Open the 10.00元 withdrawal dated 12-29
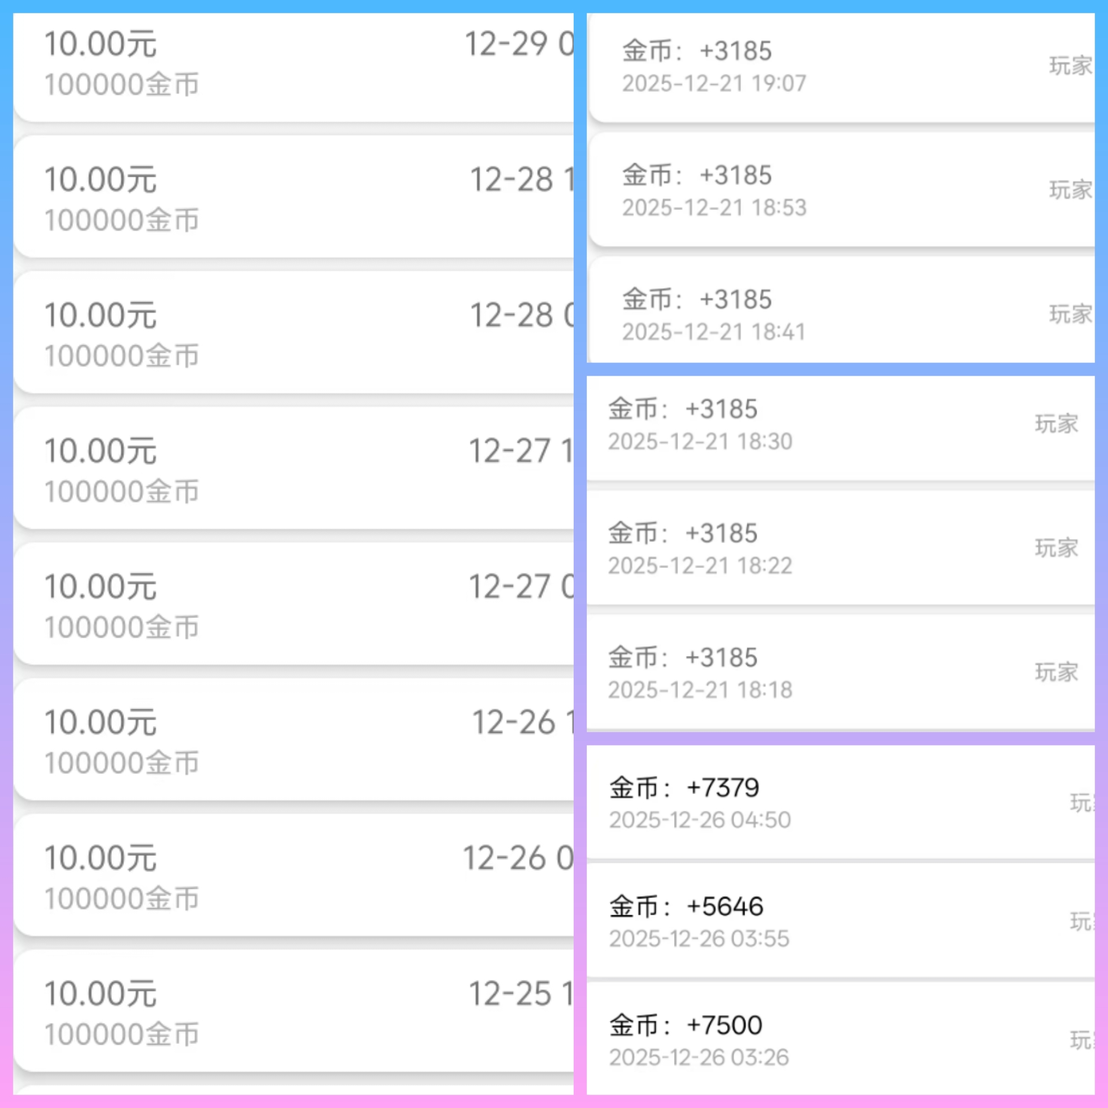 click(x=294, y=63)
